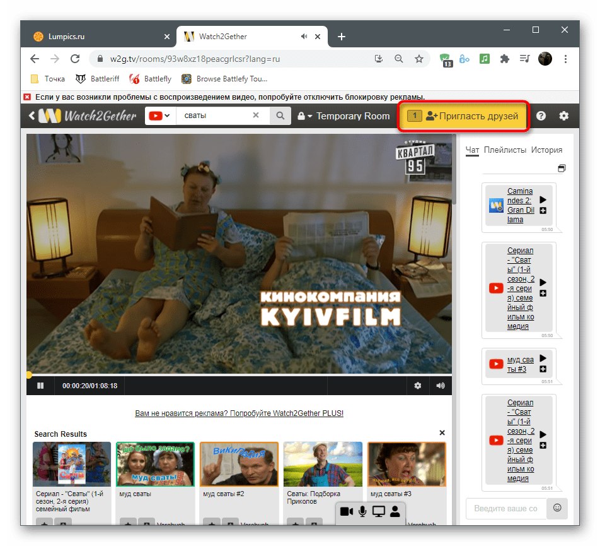Go back with the Watch2Gether logo arrow
Screen dimensions: 600x546
tap(32, 116)
